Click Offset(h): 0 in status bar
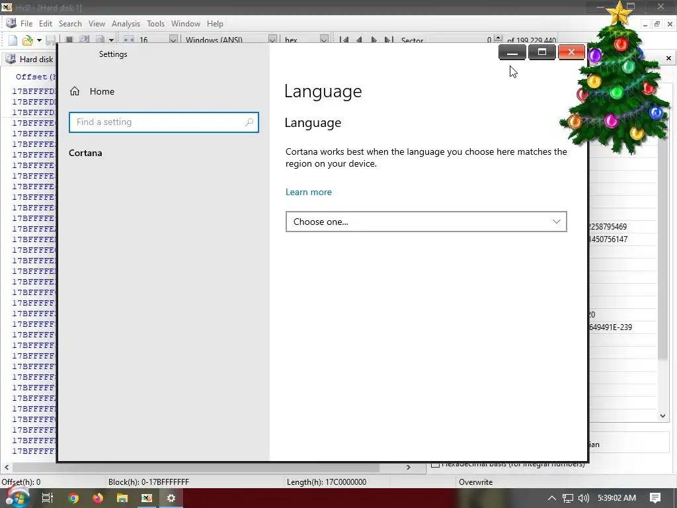677x508 pixels. (20, 482)
